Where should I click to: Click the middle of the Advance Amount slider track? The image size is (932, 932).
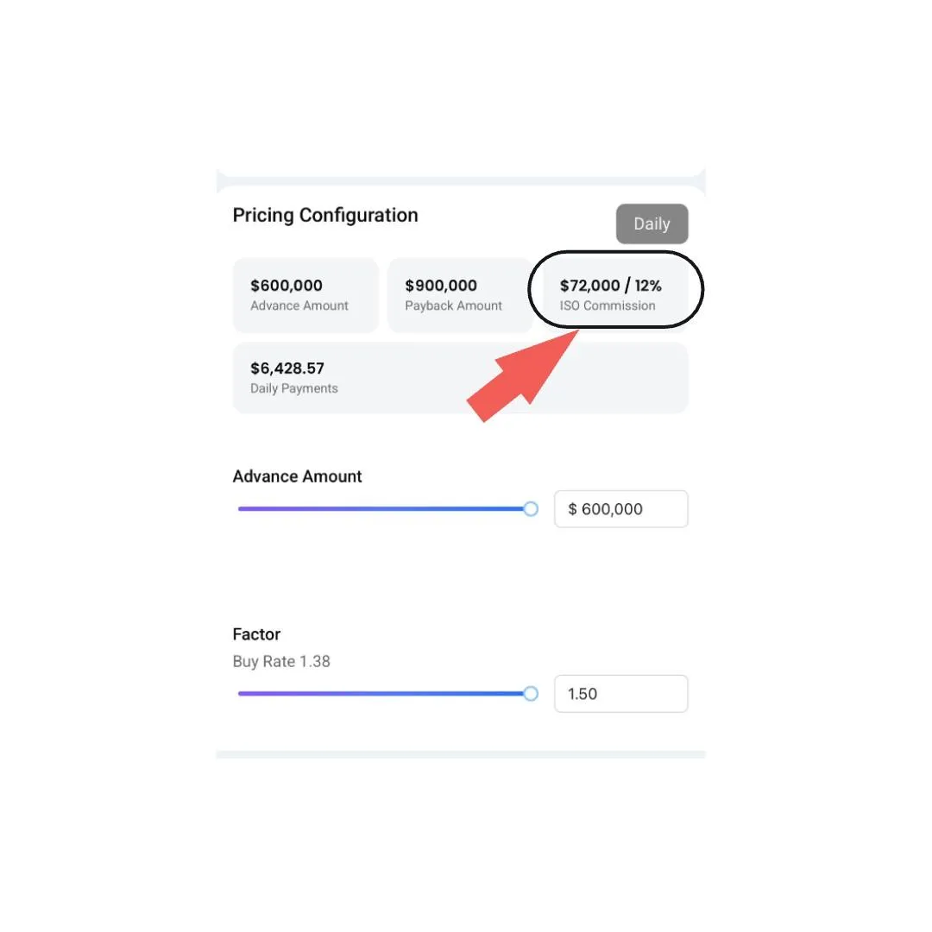pos(385,509)
